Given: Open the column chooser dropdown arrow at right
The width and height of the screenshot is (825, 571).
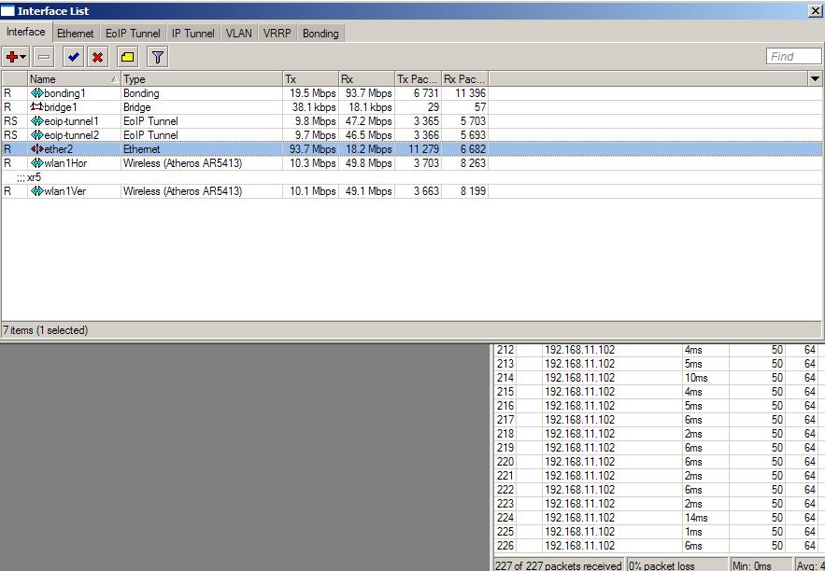Looking at the screenshot, I should [x=814, y=79].
